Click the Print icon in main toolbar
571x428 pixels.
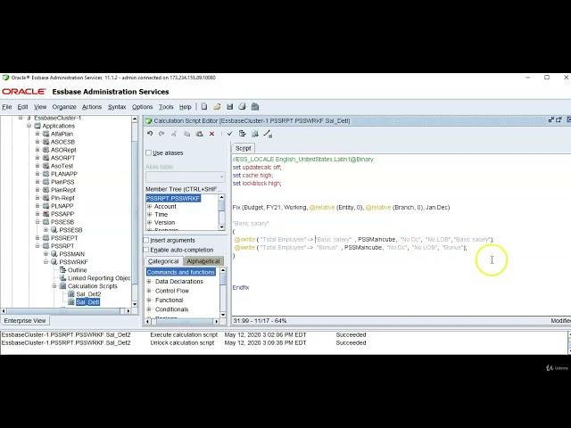click(x=242, y=107)
